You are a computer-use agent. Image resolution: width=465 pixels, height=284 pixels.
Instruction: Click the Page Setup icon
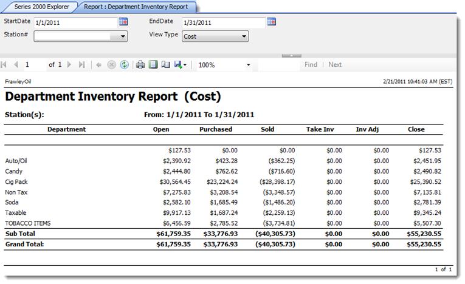point(165,65)
